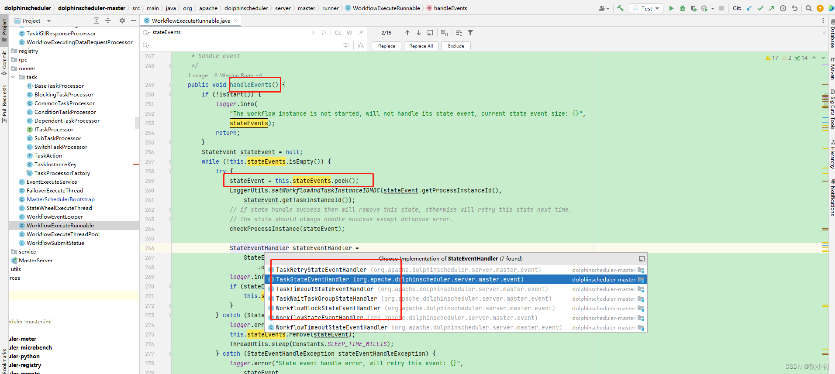Select TaskTimeoutStateEventHandler implementation
Image resolution: width=835 pixels, height=374 pixels.
(x=456, y=289)
